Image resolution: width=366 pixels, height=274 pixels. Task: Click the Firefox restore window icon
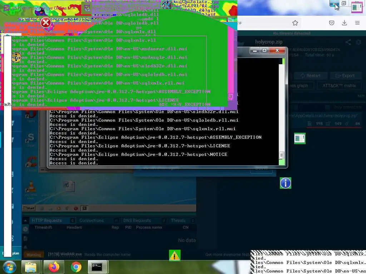point(344,3)
